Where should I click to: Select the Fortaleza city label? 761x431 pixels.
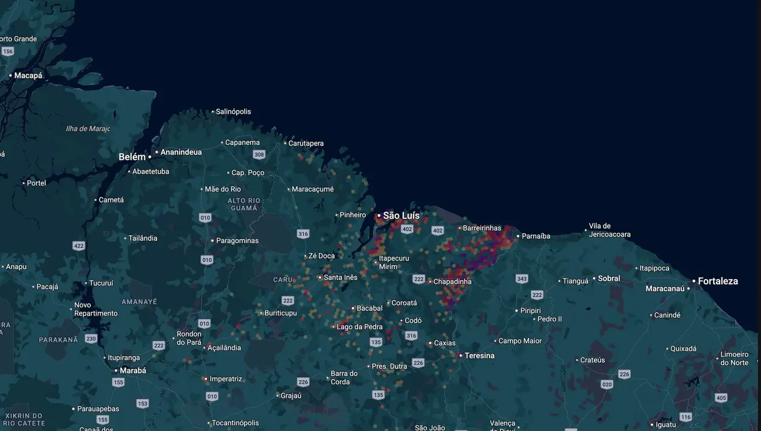(718, 281)
